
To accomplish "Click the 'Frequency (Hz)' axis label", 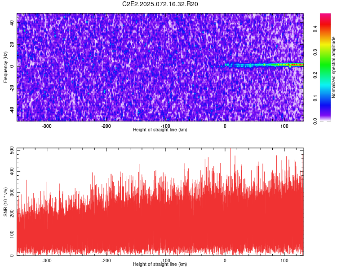I will click(5, 67).
